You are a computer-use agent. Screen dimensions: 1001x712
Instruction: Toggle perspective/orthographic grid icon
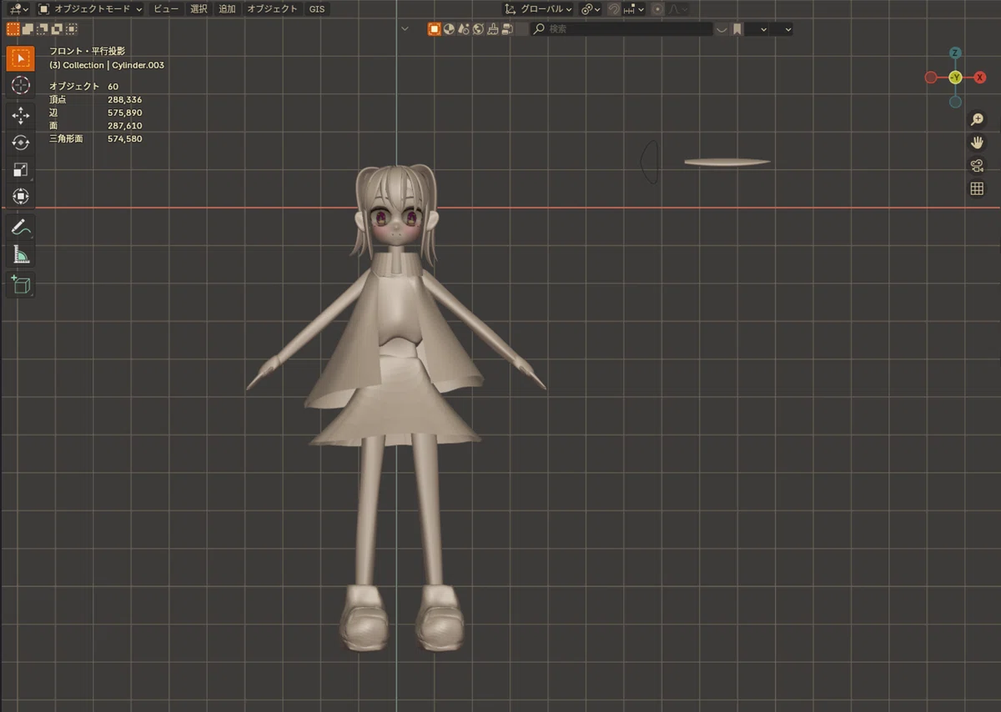tap(977, 189)
